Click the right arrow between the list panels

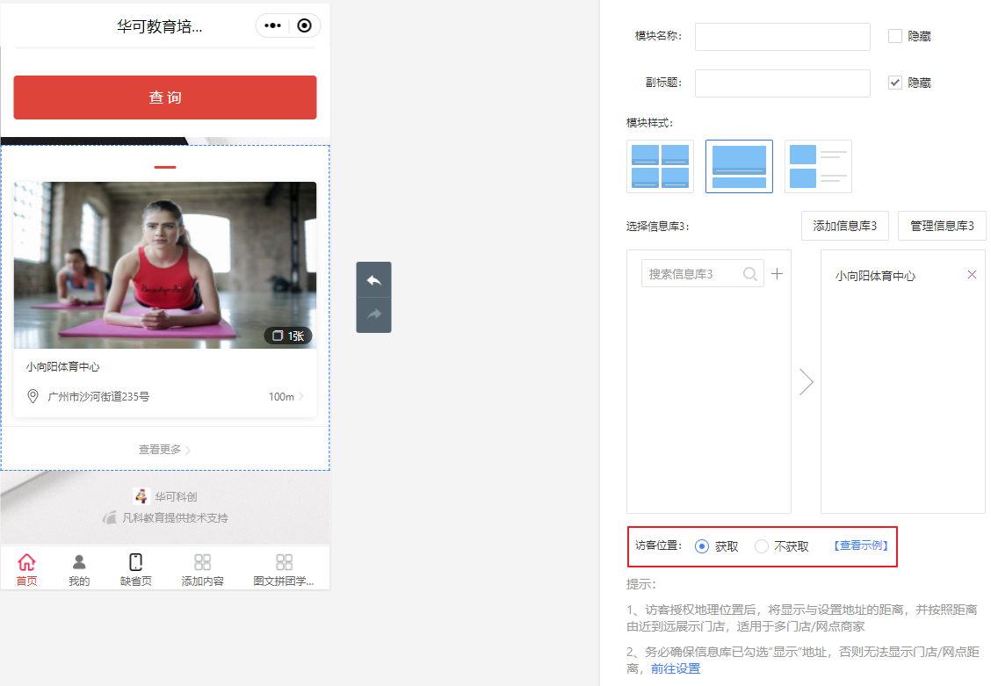coord(806,381)
